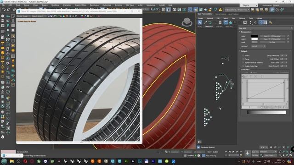Play the animation
Viewport: 294px width, 165px height.
(233, 152)
